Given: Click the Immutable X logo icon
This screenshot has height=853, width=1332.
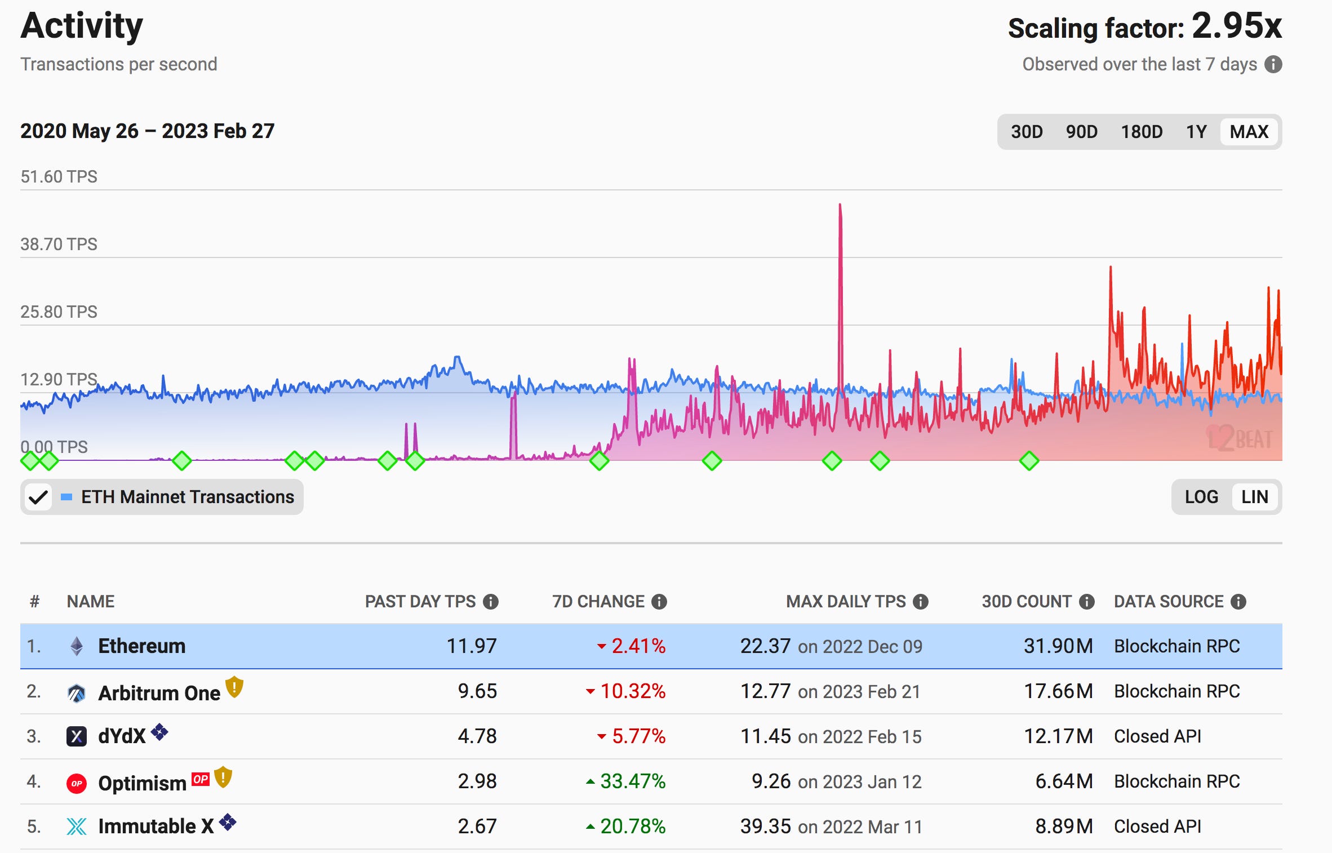Looking at the screenshot, I should (x=77, y=827).
